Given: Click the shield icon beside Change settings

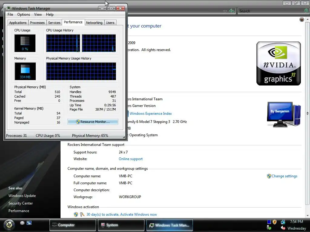Looking at the screenshot, I should click(269, 176).
